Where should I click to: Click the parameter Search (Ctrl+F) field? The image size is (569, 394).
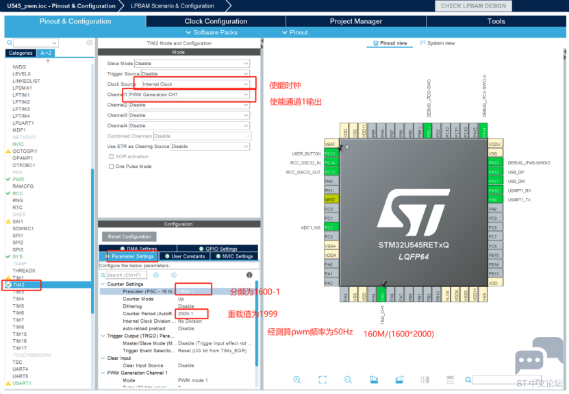(126, 275)
